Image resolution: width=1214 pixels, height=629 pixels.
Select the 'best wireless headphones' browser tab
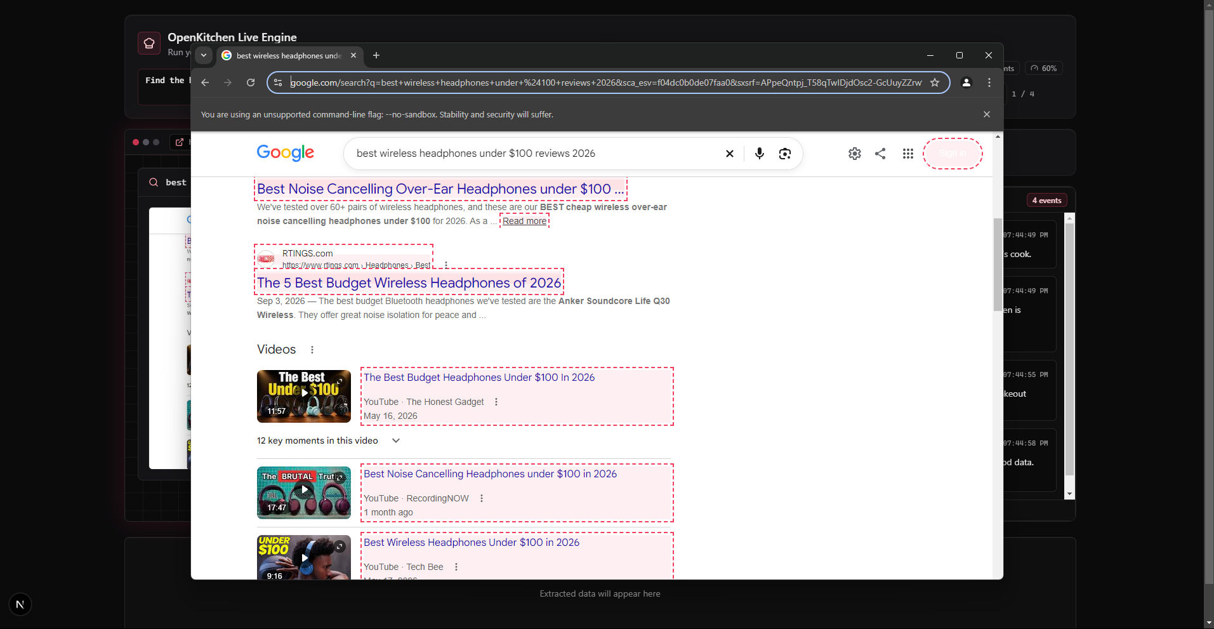[x=289, y=55]
